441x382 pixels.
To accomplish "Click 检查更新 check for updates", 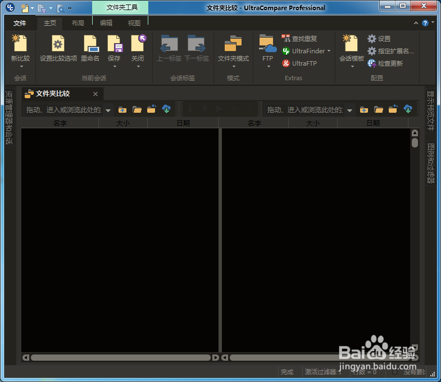I will pos(385,63).
